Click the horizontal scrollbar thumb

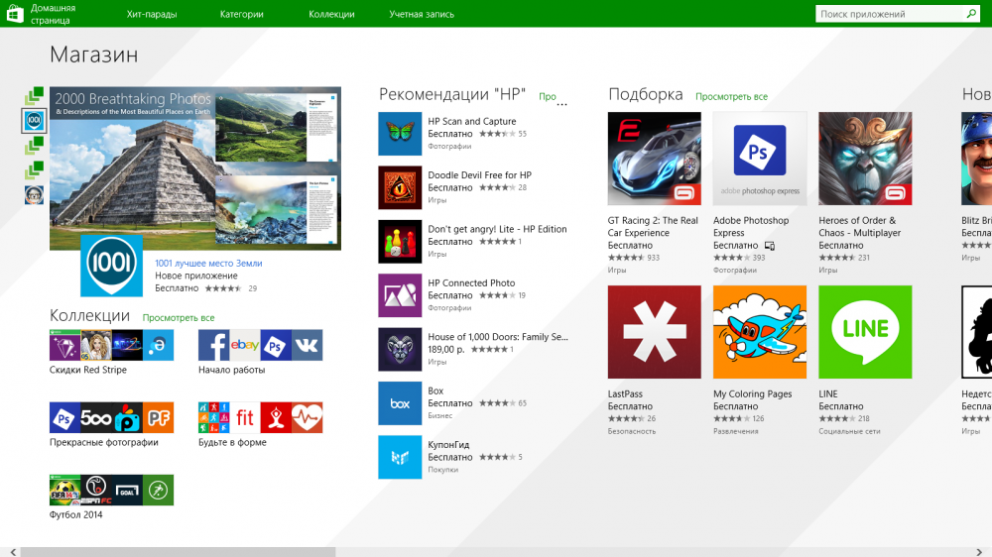pyautogui.click(x=178, y=552)
